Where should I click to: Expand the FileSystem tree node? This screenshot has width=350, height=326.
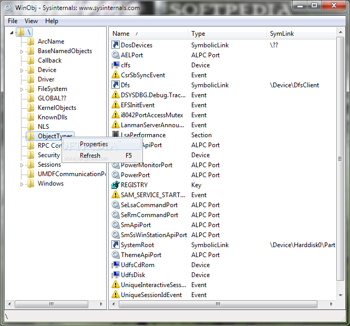22,89
